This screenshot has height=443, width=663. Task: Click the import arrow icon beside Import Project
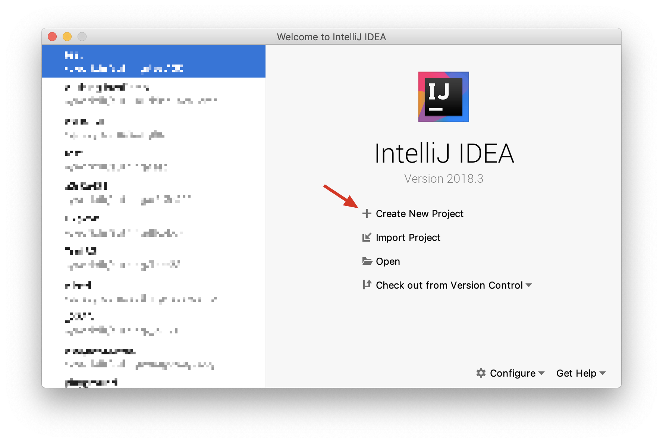coord(367,237)
